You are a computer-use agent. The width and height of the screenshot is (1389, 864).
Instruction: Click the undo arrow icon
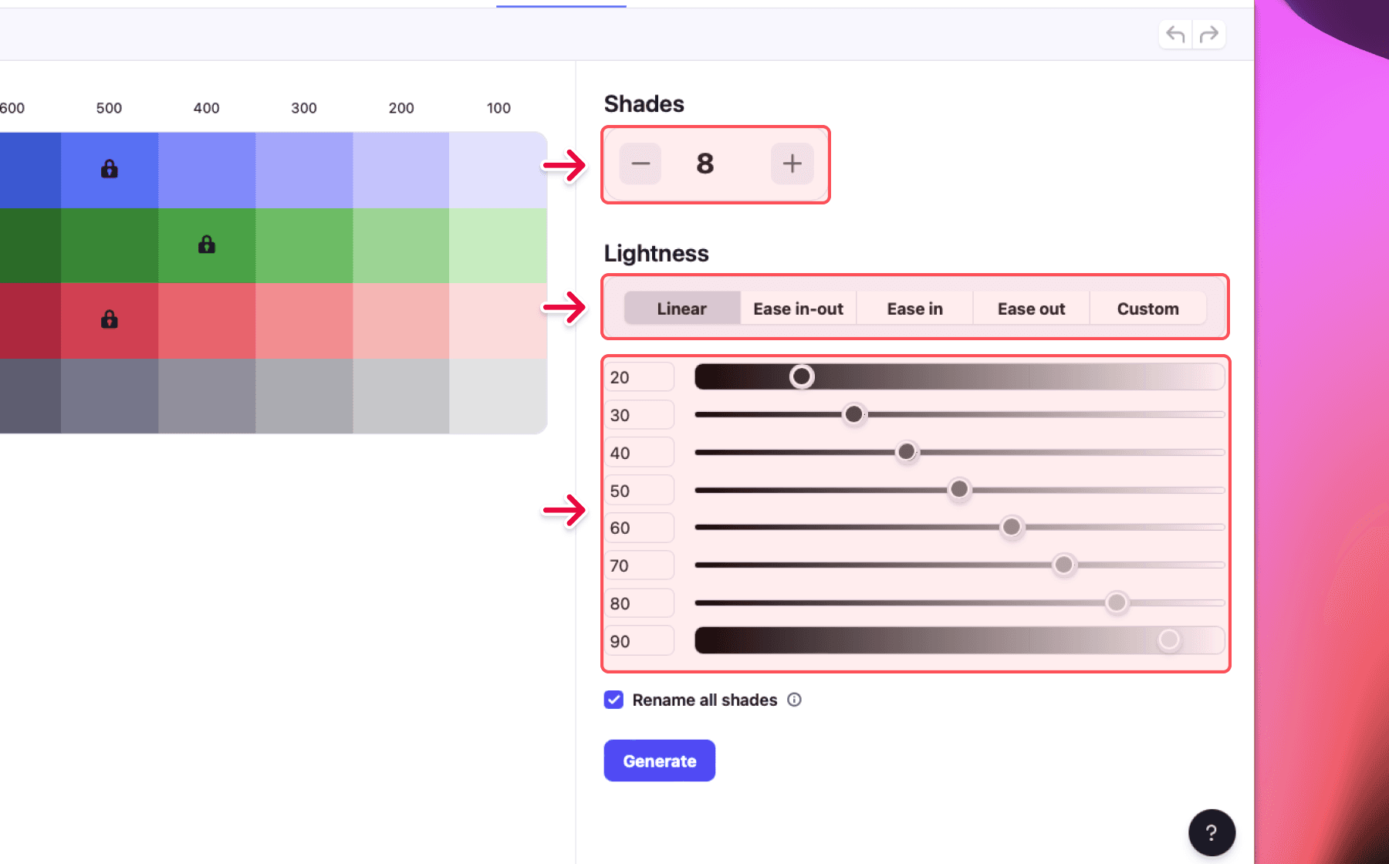pos(1175,35)
